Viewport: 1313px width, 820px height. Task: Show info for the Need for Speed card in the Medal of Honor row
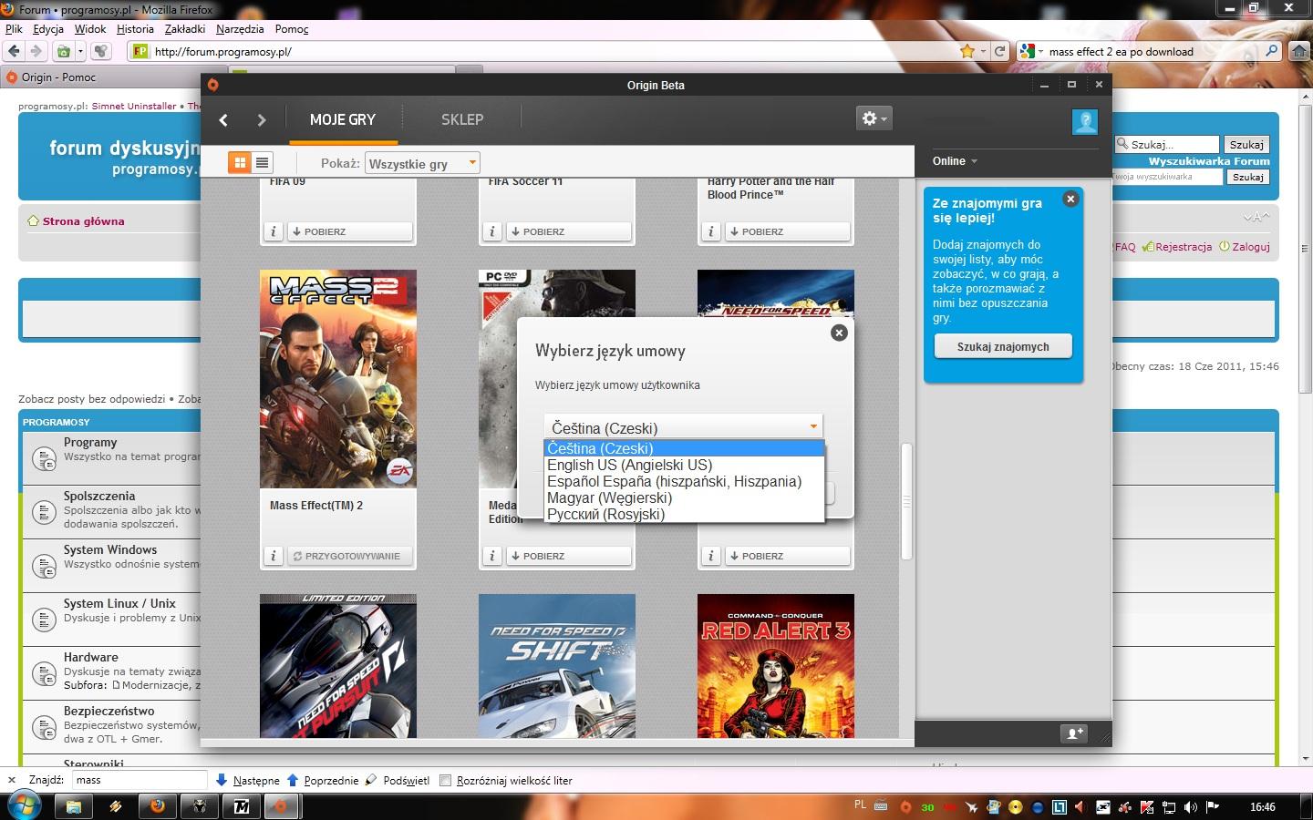[710, 556]
